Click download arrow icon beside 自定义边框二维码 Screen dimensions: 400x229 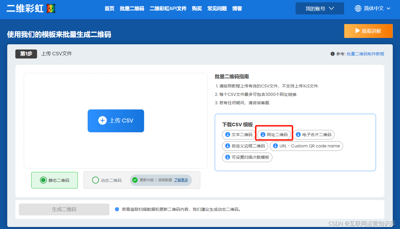coord(227,146)
